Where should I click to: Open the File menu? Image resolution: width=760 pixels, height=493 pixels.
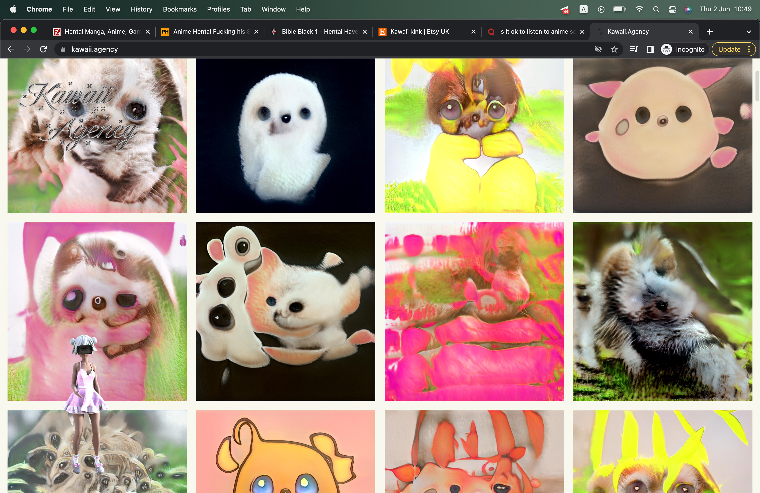coord(67,9)
